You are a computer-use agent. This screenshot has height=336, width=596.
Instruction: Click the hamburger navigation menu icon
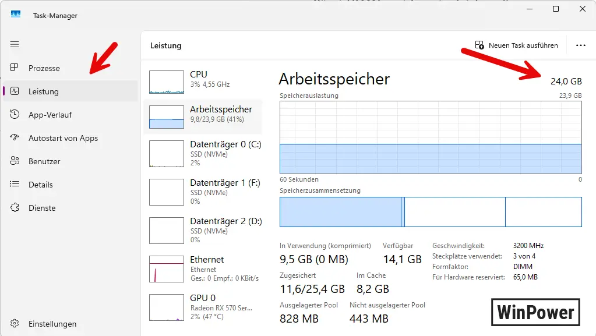click(x=15, y=44)
